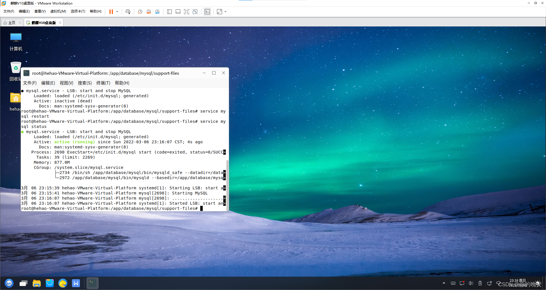Open VMware 选项卡(T) menu
Viewport: 546px width, 290px height.
(x=78, y=11)
